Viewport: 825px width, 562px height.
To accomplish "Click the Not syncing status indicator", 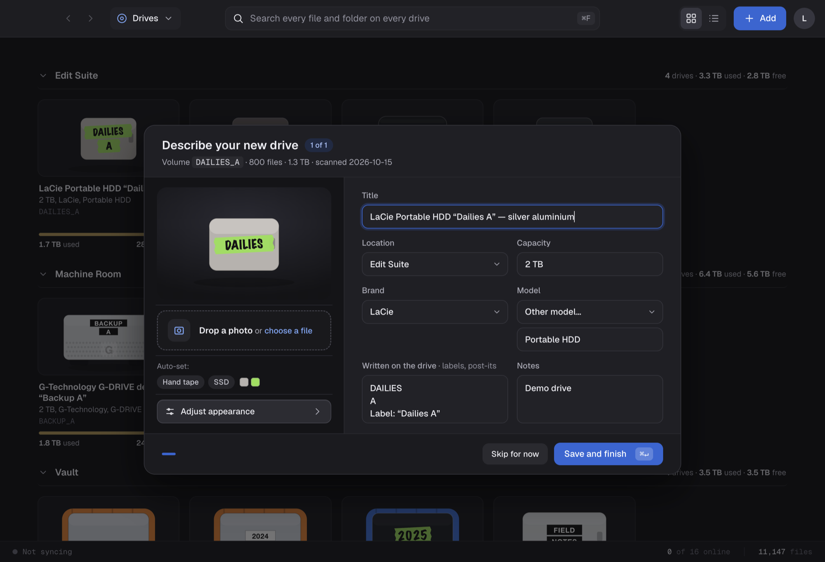I will [42, 551].
